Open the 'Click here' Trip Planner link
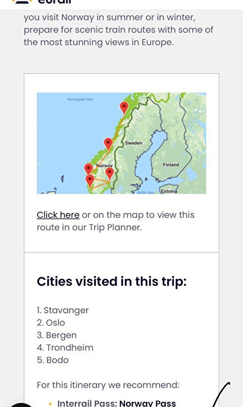The image size is (243, 407). (58, 215)
